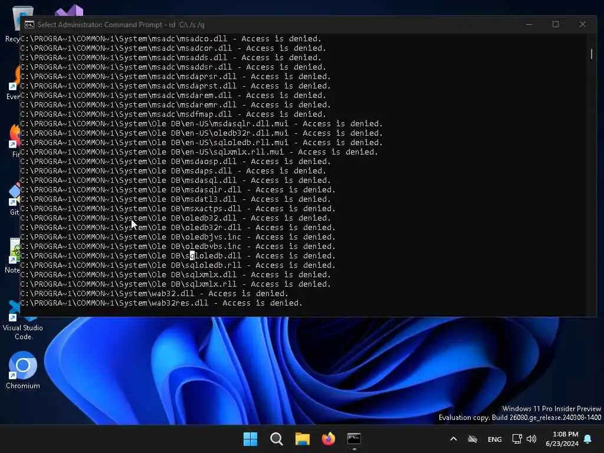The width and height of the screenshot is (604, 453).
Task: Click the line with sqloledb.rll.mui
Action: [x=202, y=143]
